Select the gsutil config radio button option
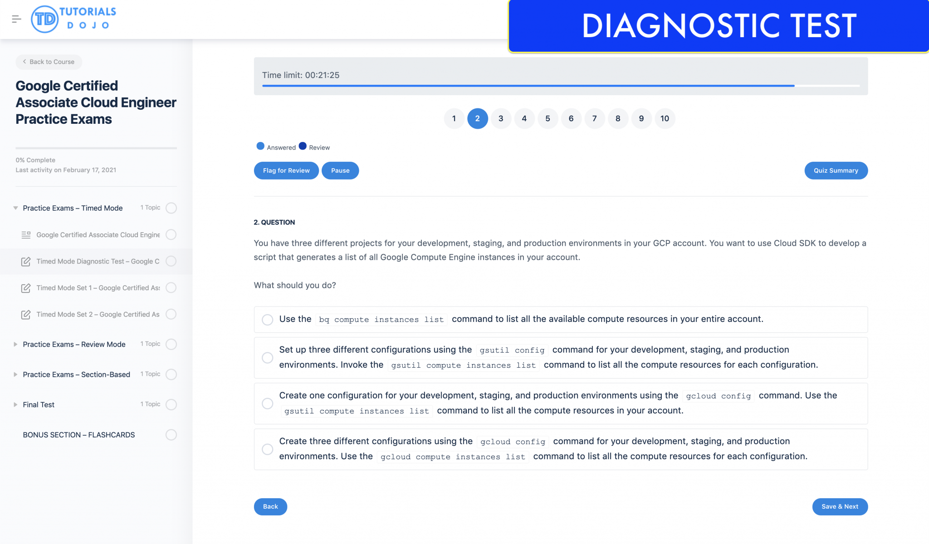This screenshot has height=544, width=929. [267, 357]
